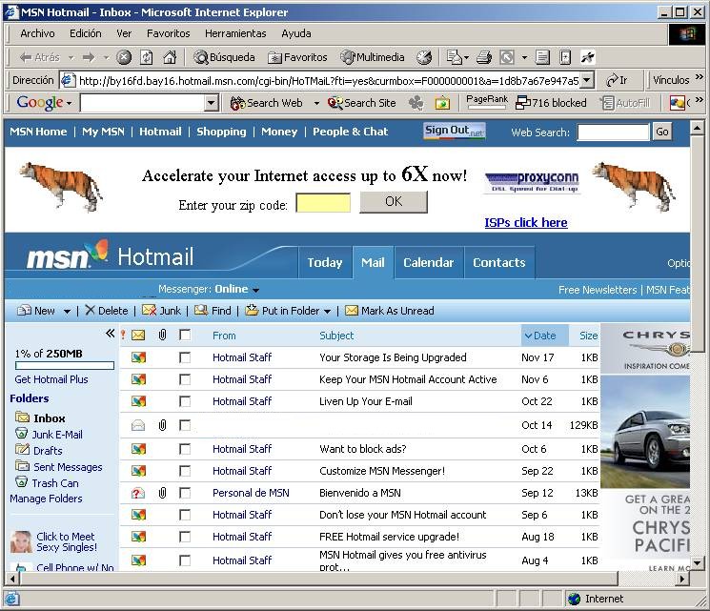Click the 'ISPs click here' link

[x=525, y=223]
